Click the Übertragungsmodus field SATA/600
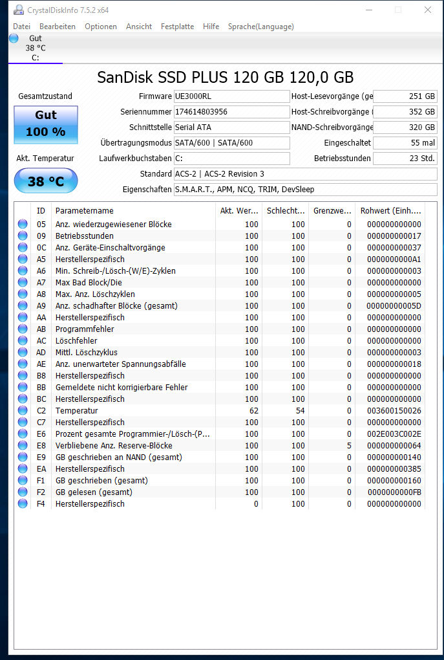 [x=232, y=143]
